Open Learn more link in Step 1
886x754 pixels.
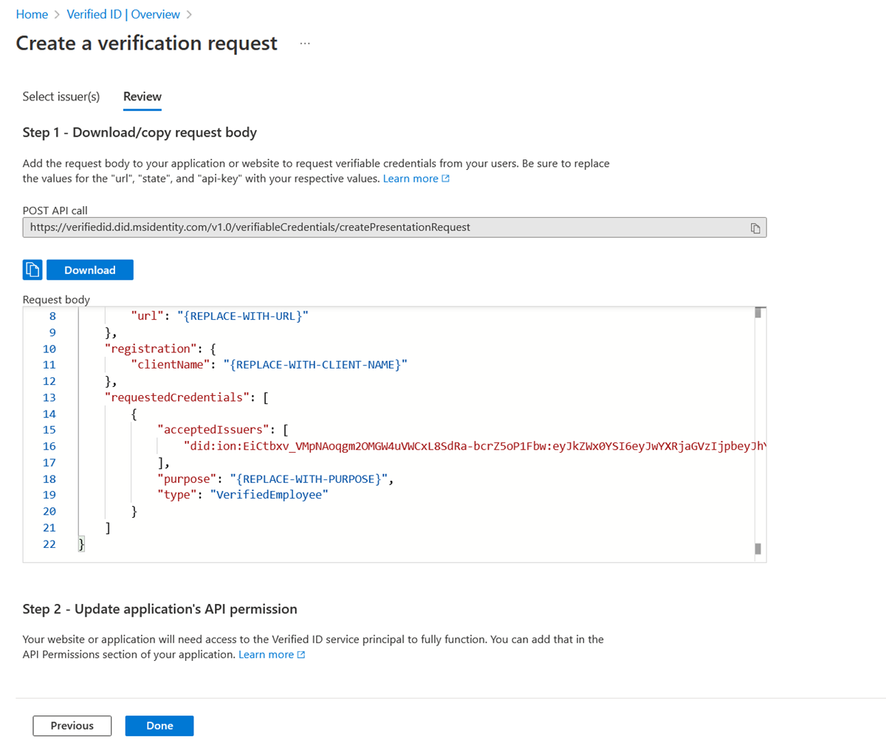point(411,179)
